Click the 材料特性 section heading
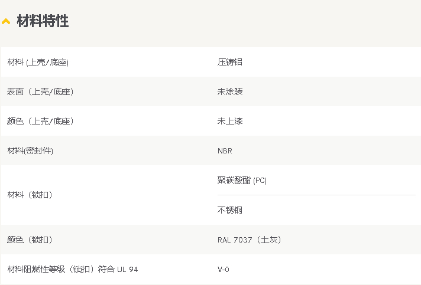Image resolution: width=421 pixels, height=285 pixels. (x=43, y=21)
